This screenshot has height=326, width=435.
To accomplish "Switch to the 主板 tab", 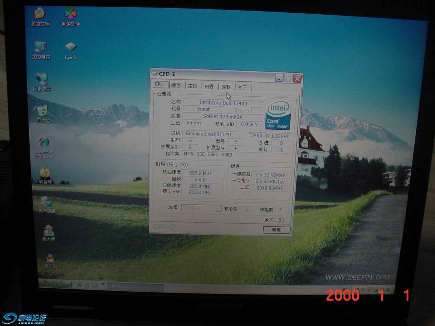I will tap(192, 86).
